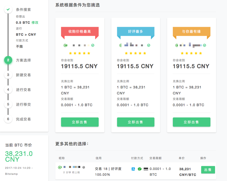Click 交易 18 | 好评度 100.00% credit text
227x181 pixels.
pos(108,172)
